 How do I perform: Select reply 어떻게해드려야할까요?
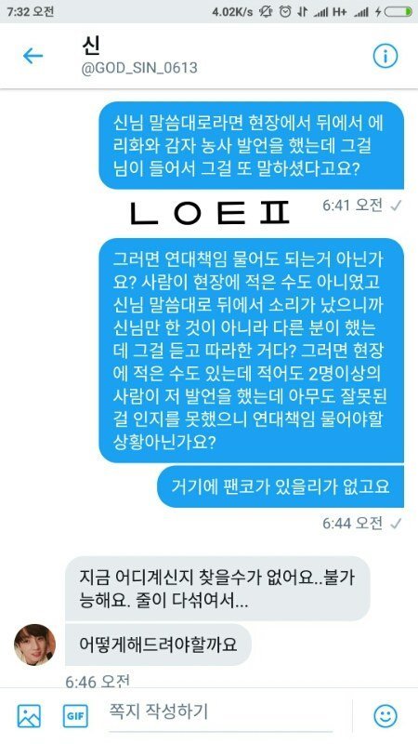158,644
